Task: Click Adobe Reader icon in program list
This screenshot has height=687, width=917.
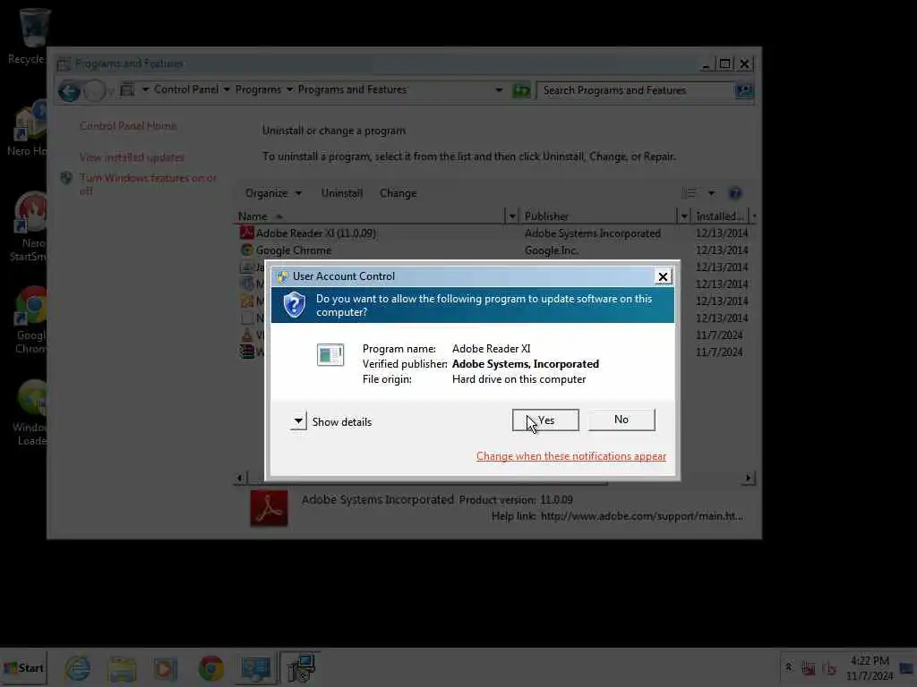Action: pyautogui.click(x=246, y=233)
